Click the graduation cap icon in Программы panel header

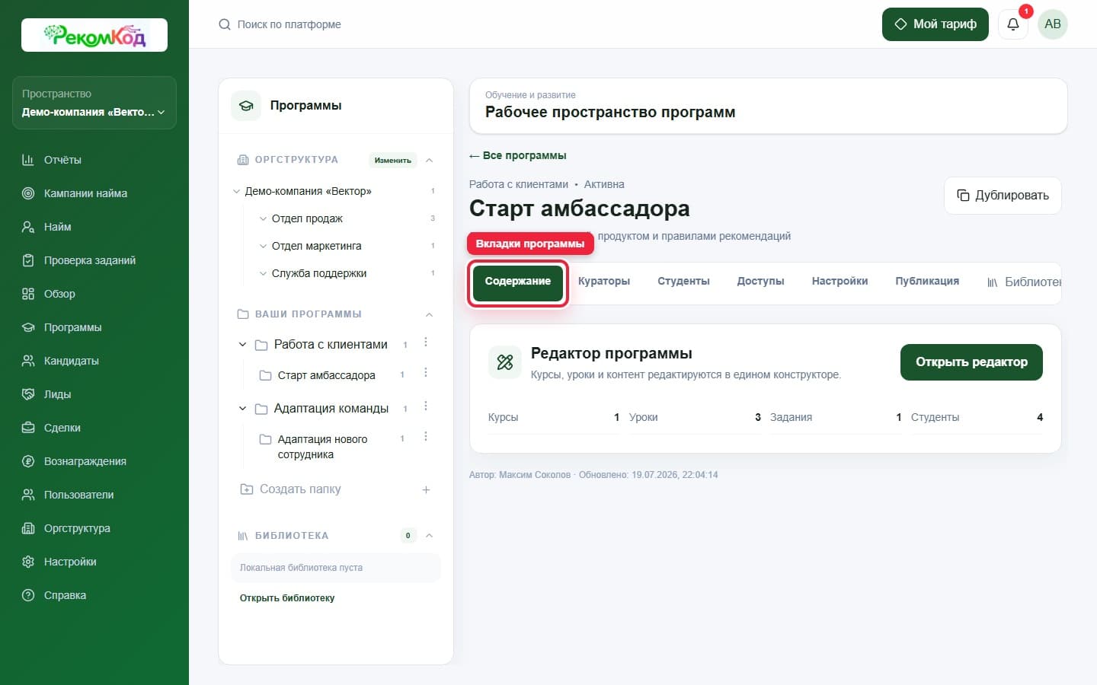point(246,106)
